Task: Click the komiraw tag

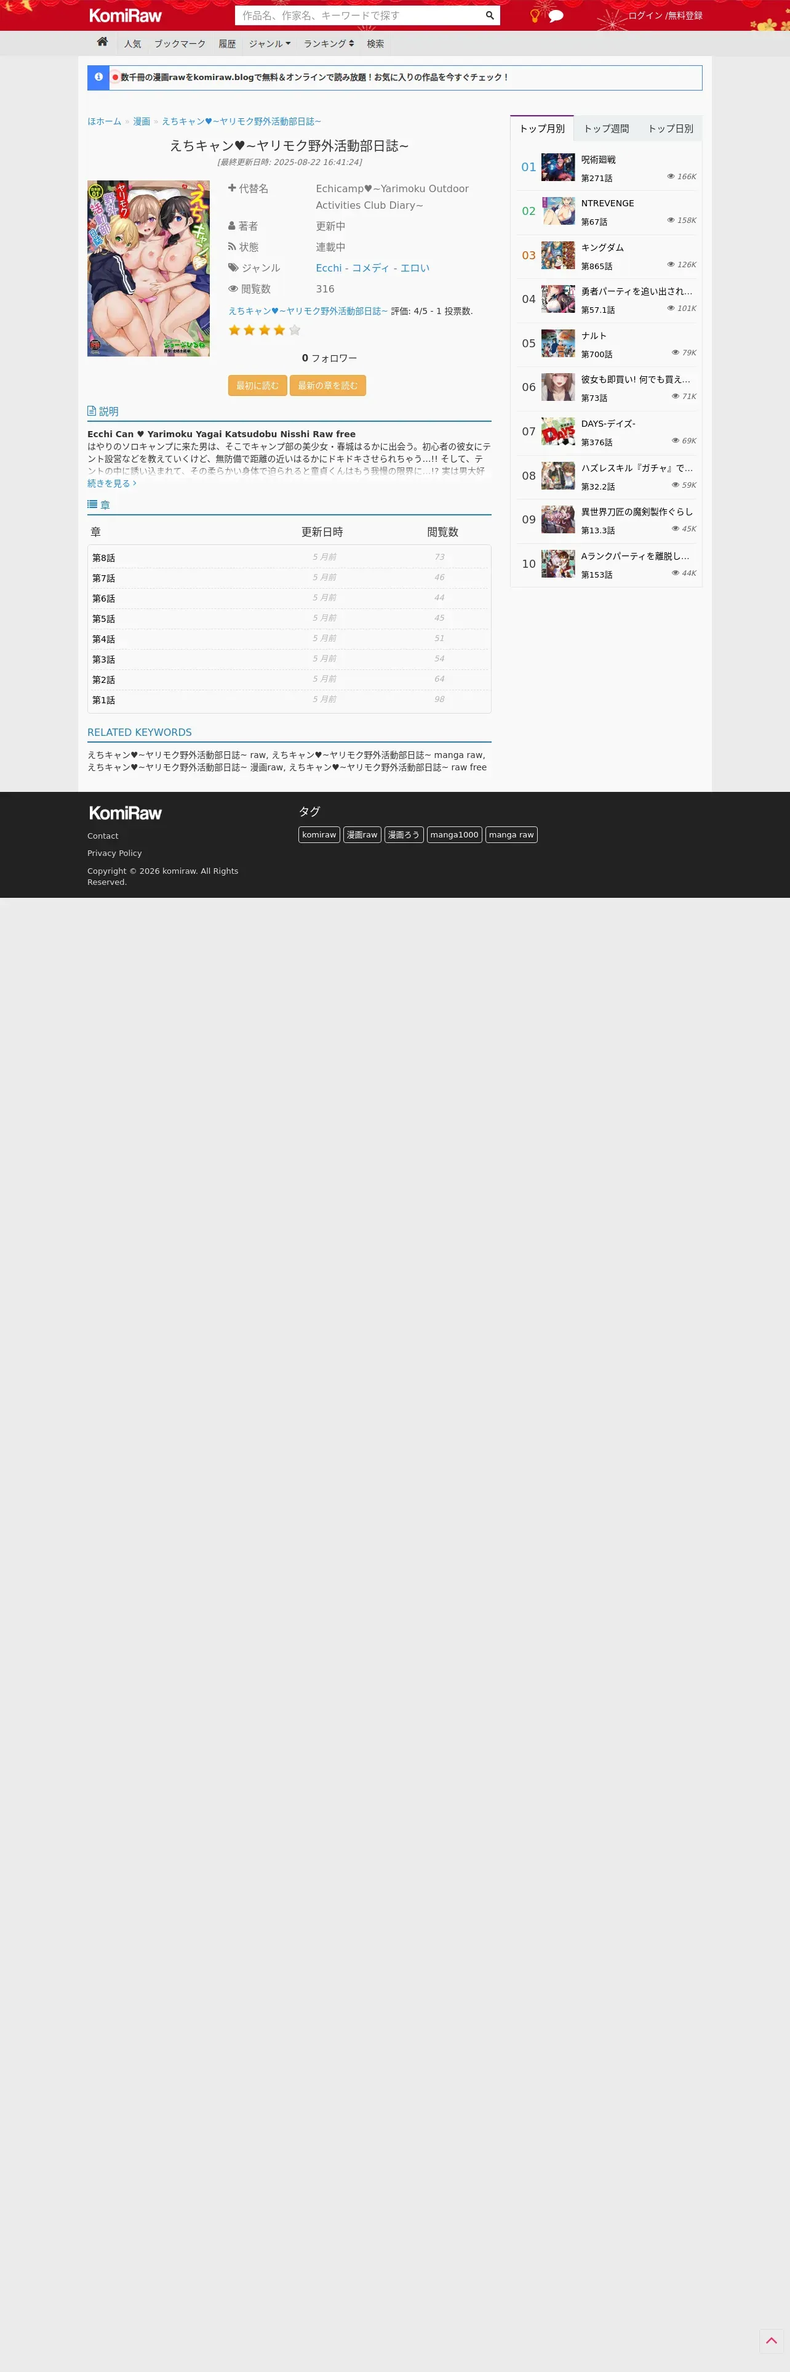Action: click(319, 834)
